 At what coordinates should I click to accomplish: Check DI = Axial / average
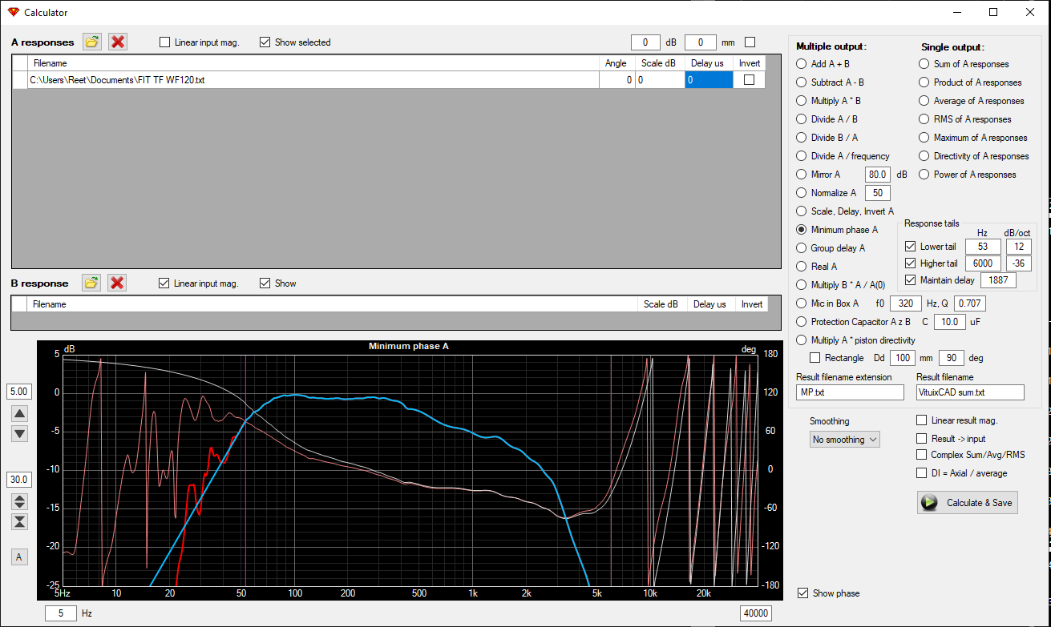[922, 472]
